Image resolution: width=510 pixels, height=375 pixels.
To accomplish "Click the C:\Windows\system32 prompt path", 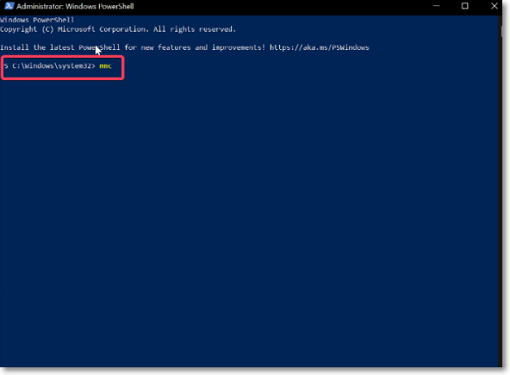I will pos(52,66).
